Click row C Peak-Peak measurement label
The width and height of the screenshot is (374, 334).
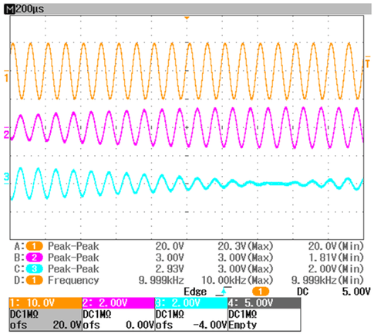point(73,268)
